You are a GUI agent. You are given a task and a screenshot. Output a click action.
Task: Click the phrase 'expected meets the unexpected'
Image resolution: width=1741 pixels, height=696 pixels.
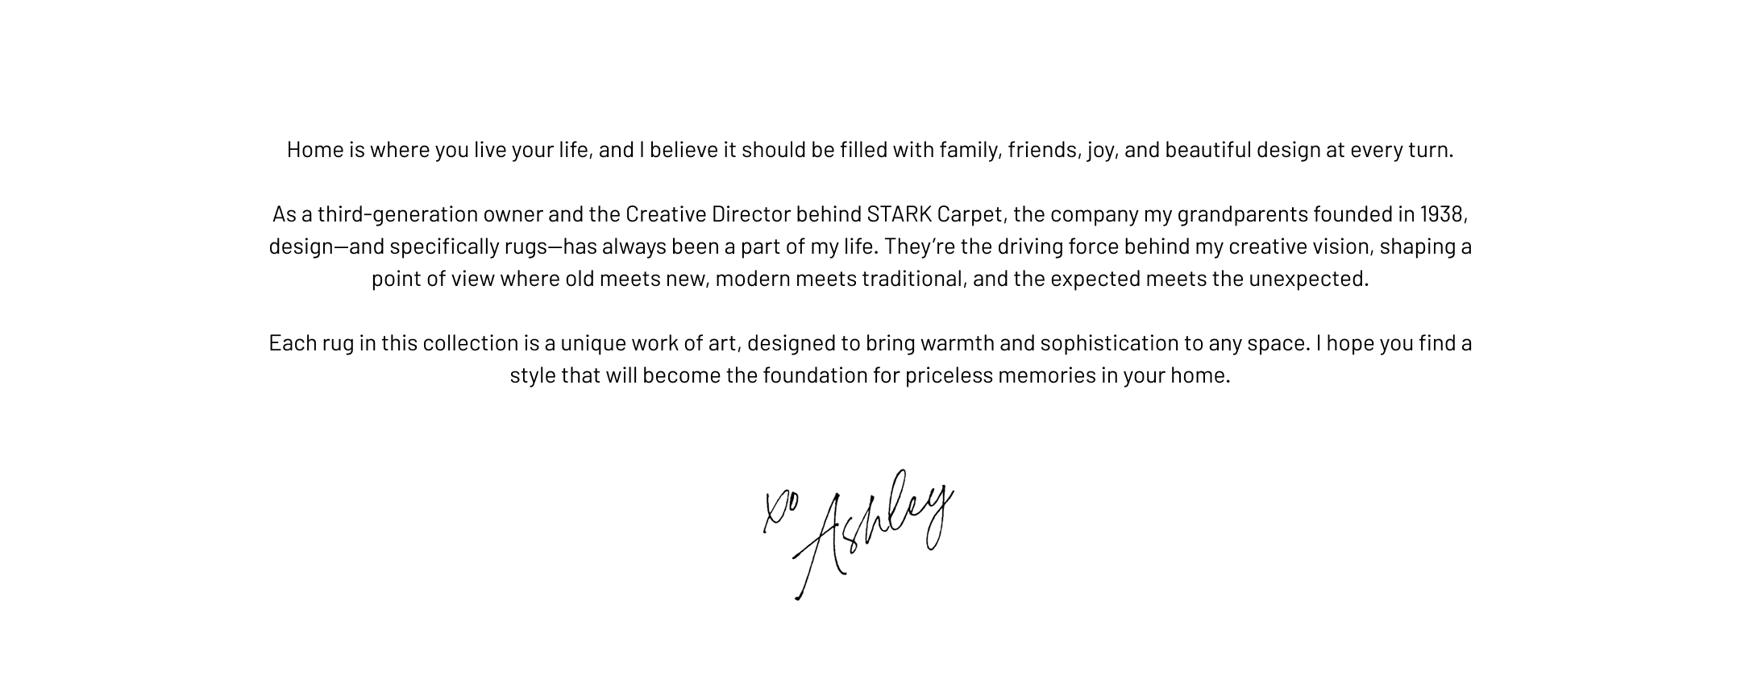[x=1208, y=279]
